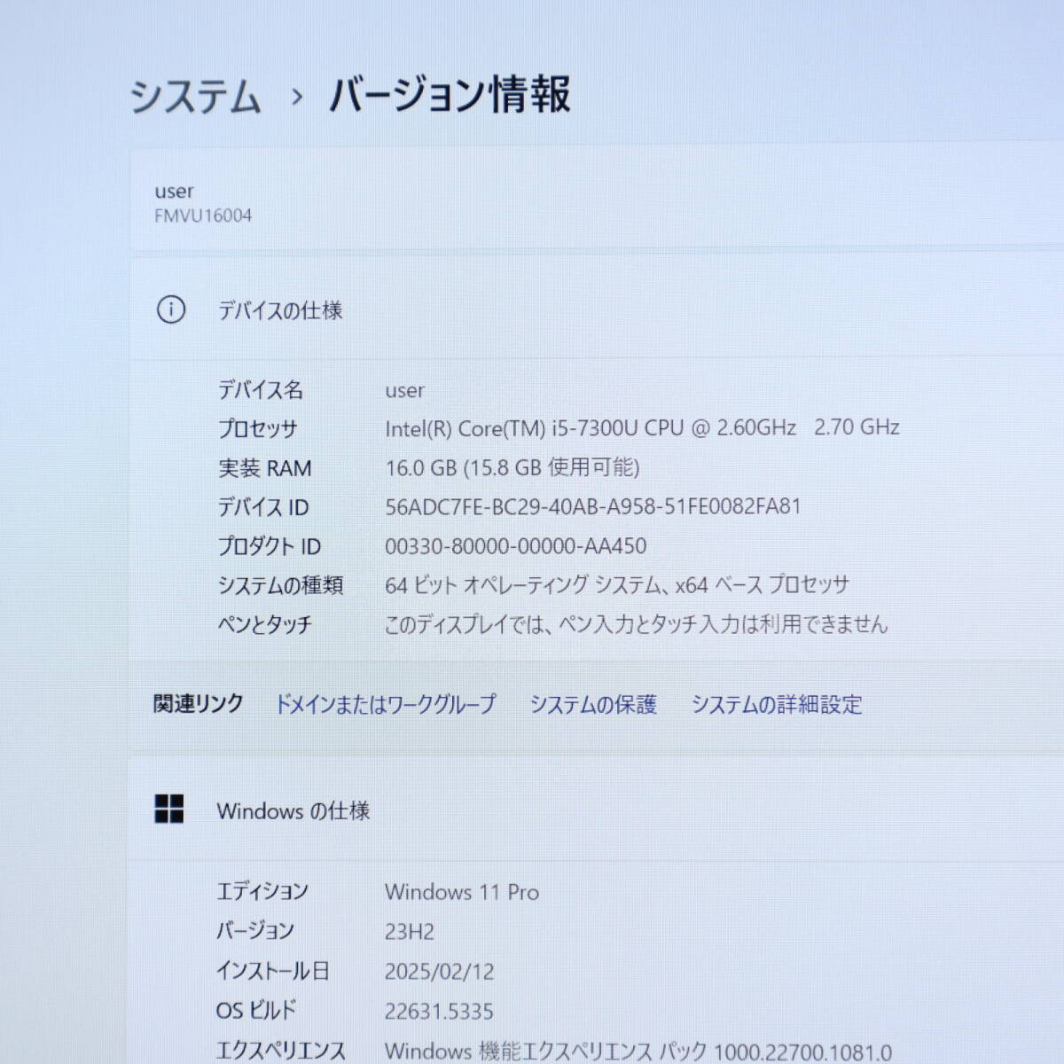
Task: Click the FMVU16004 model text
Action: [203, 215]
